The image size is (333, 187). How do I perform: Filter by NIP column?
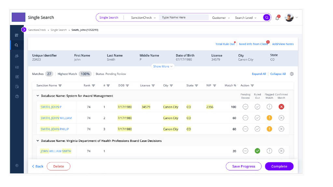pyautogui.click(x=215, y=85)
